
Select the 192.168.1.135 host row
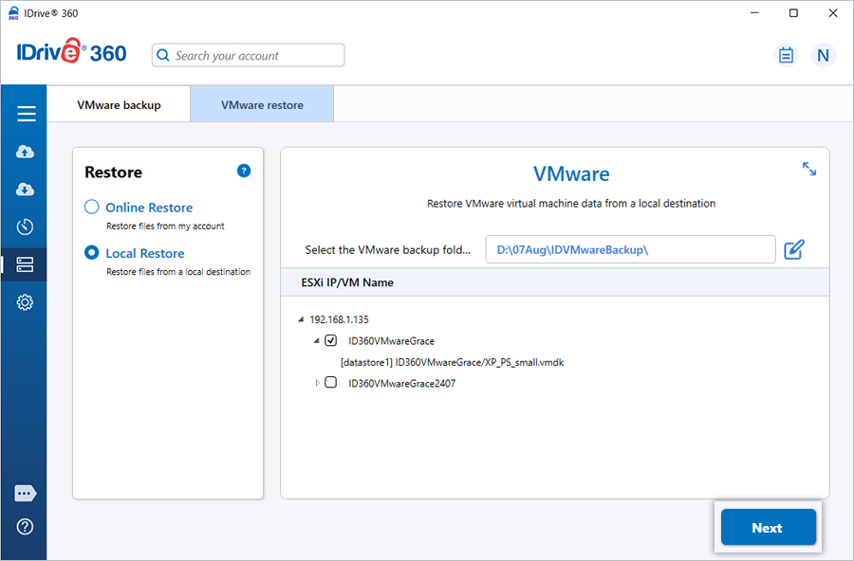click(x=339, y=319)
